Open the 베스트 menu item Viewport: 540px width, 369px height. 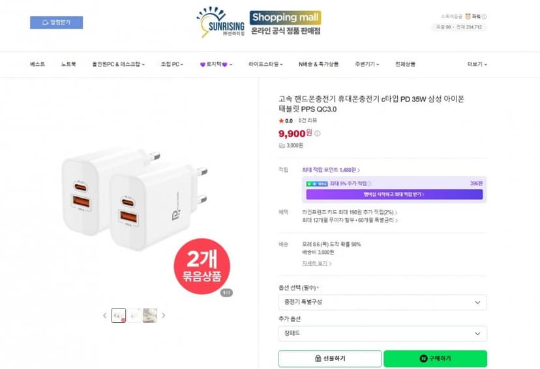(x=37, y=64)
